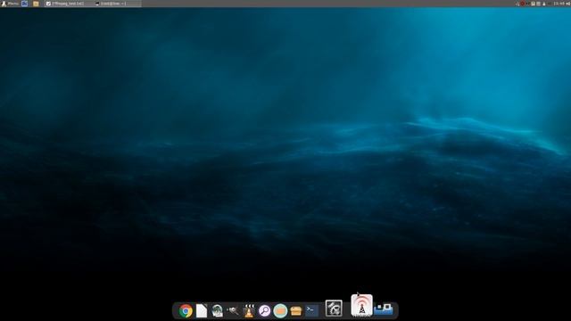Open the blank document icon in dock
The height and width of the screenshot is (321, 571).
202,311
